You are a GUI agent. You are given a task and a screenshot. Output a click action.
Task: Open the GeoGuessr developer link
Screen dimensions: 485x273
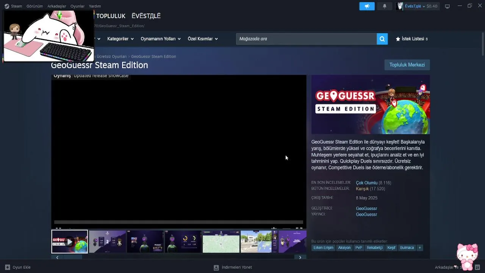tap(366, 208)
